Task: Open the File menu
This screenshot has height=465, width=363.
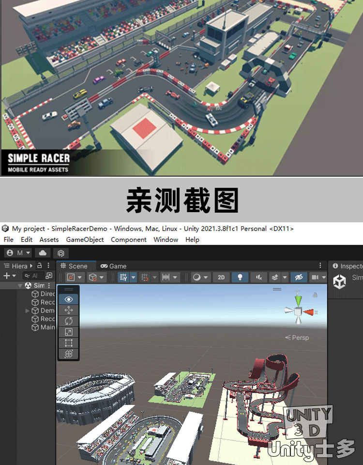Action: click(x=8, y=239)
